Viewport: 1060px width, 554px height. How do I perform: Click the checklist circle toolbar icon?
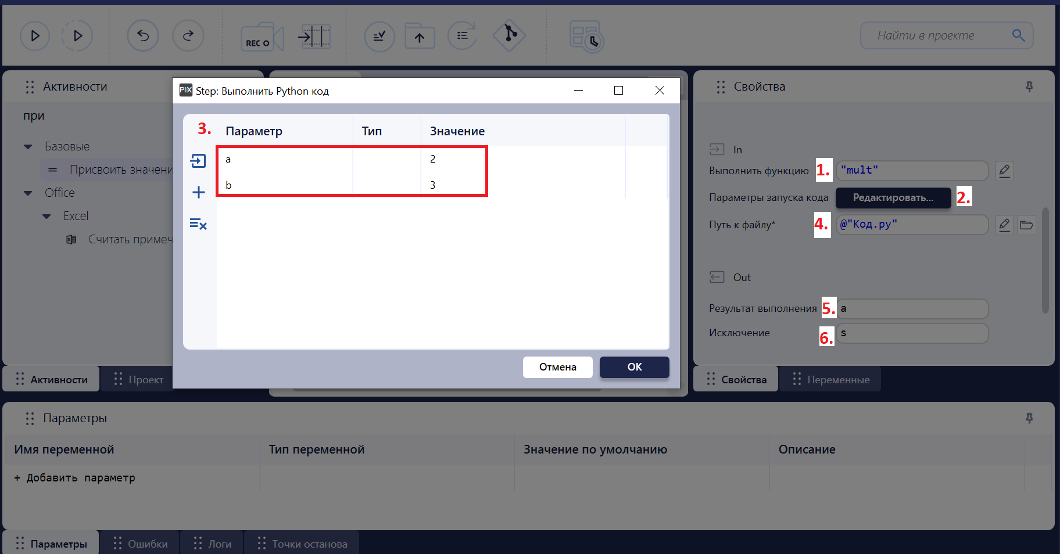pyautogui.click(x=379, y=36)
